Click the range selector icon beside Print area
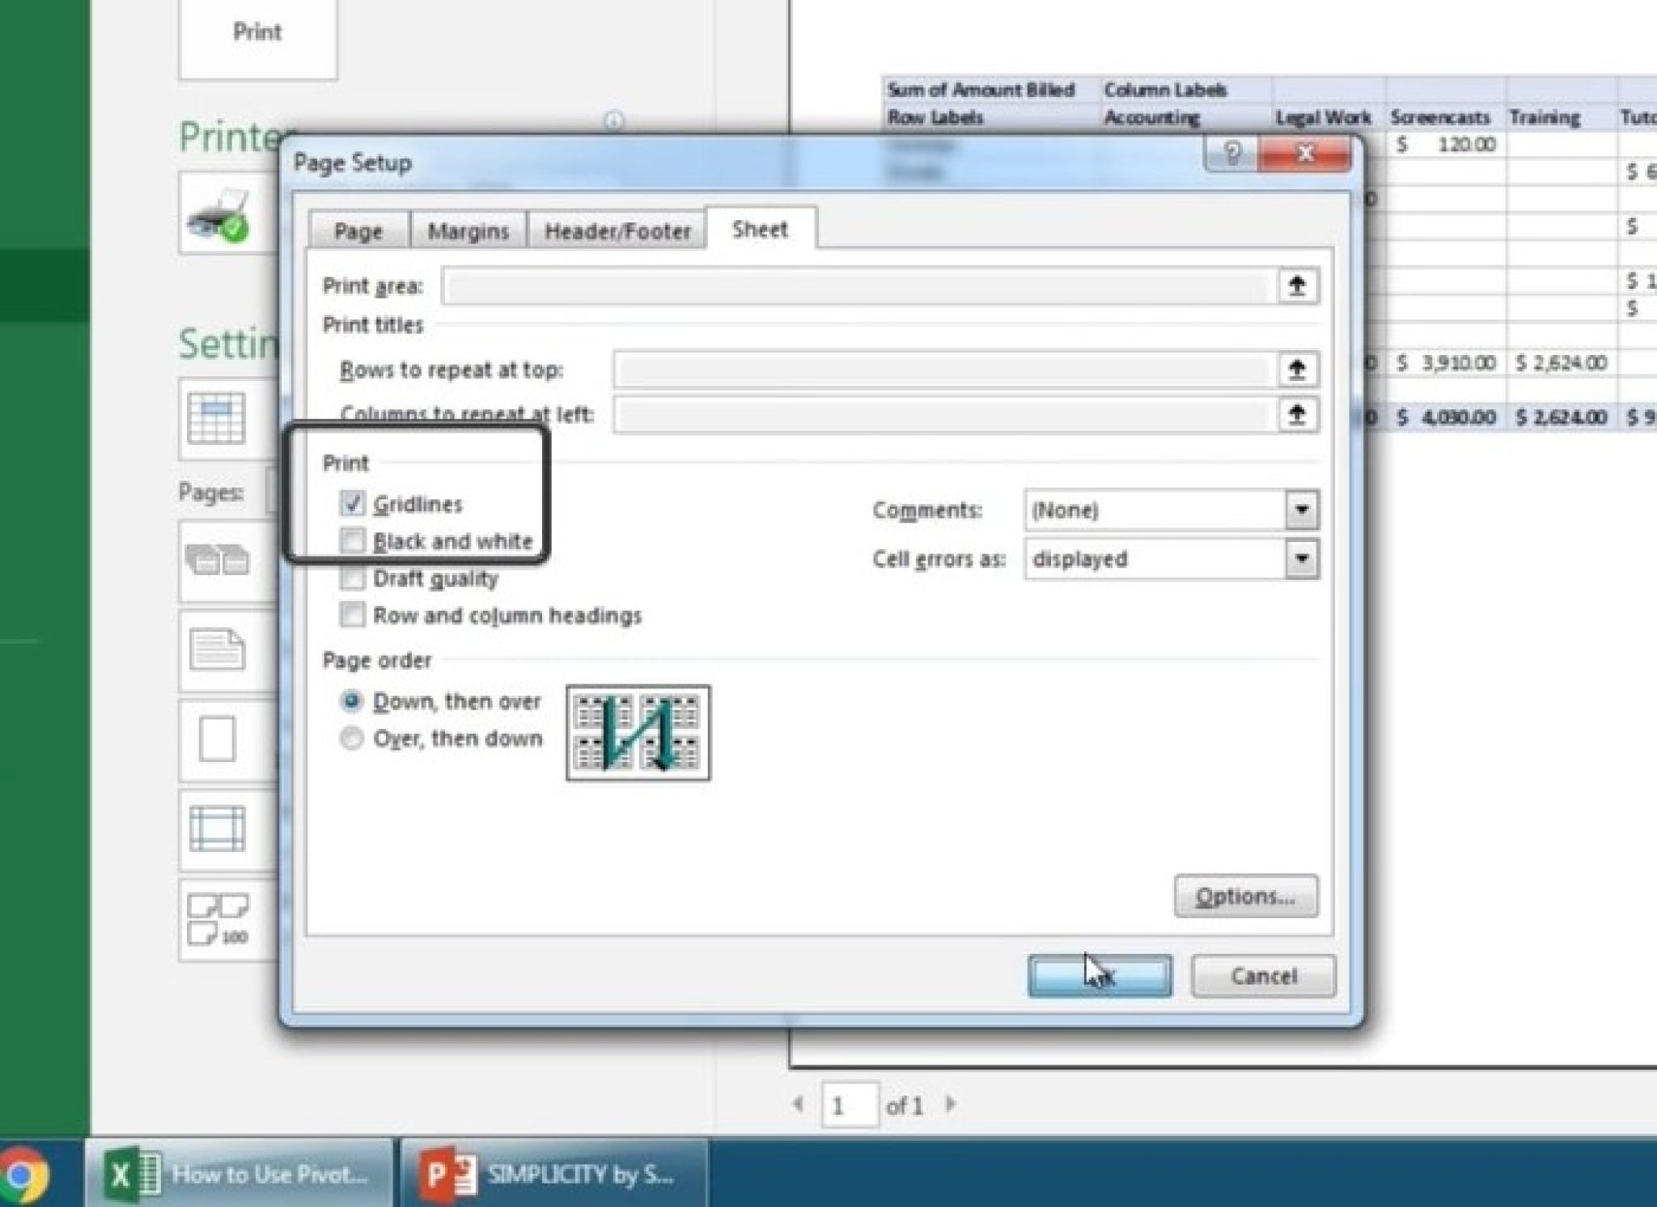Image resolution: width=1657 pixels, height=1207 pixels. tap(1296, 286)
